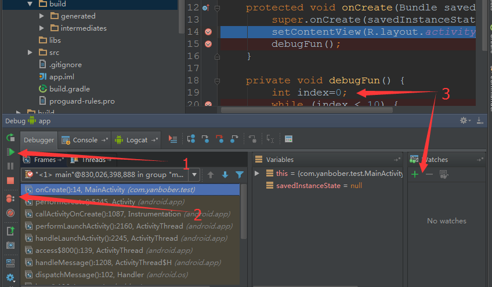The height and width of the screenshot is (287, 492).
Task: Expand the 'this' variable node
Action: click(x=257, y=174)
